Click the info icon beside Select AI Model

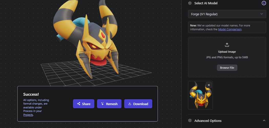(264, 3)
